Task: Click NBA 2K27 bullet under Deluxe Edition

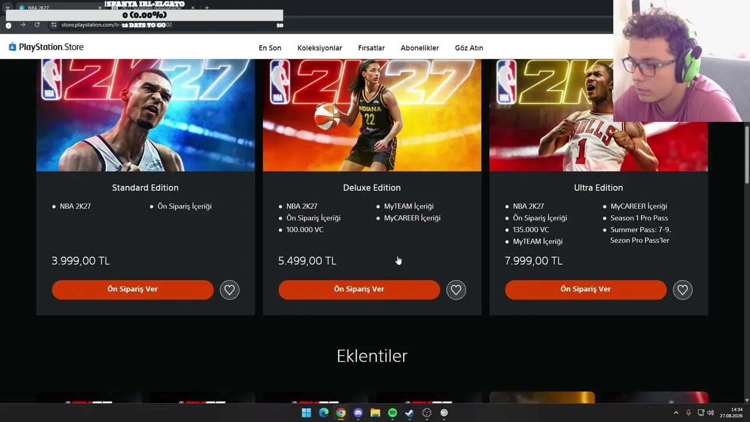Action: point(302,206)
